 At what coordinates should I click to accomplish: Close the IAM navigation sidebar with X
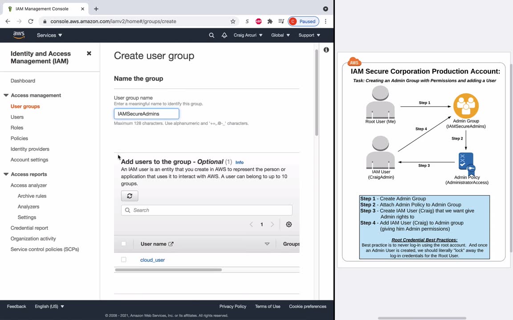pos(89,53)
